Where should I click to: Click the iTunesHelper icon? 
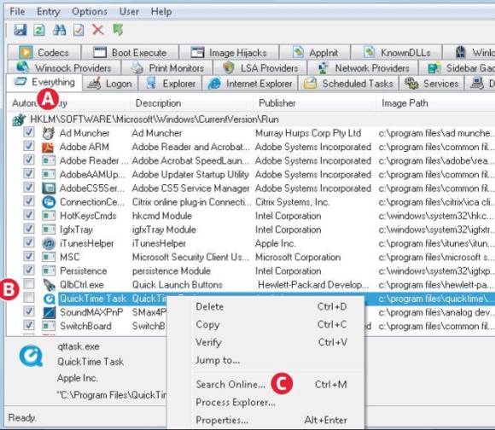[49, 243]
